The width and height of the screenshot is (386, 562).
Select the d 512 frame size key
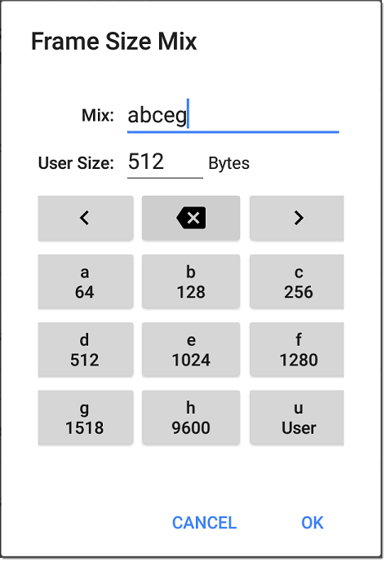pyautogui.click(x=86, y=349)
